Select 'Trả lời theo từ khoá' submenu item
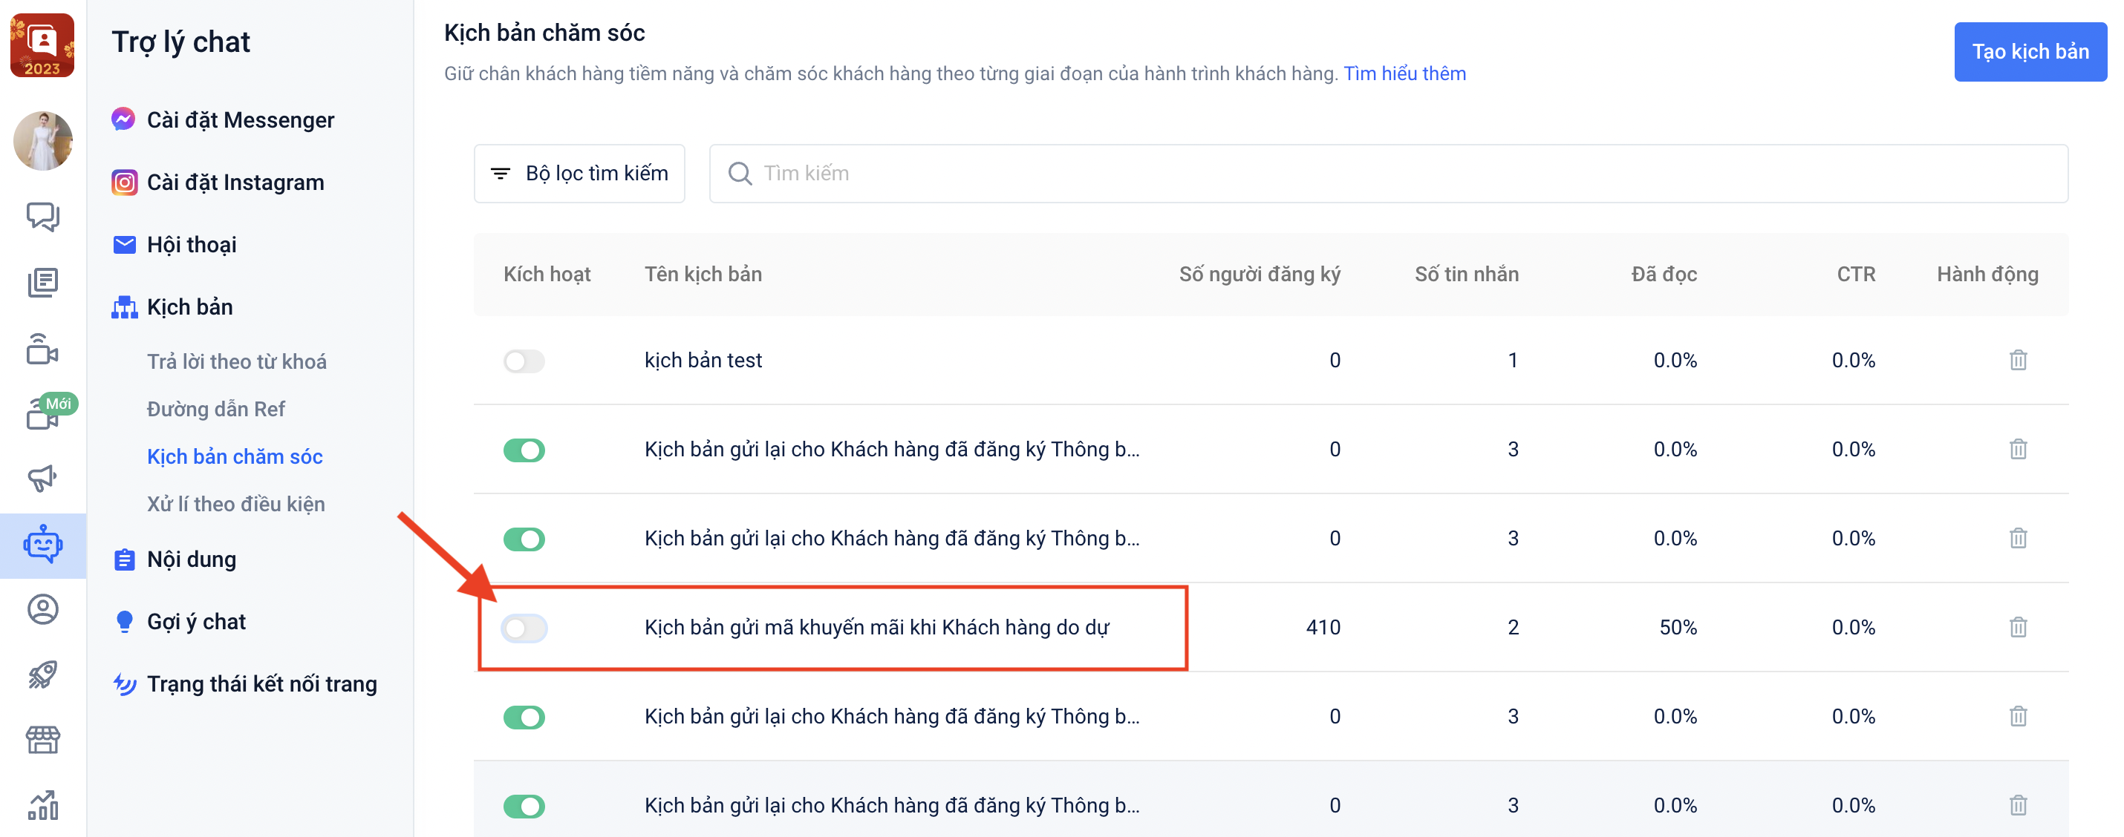This screenshot has height=837, width=2124. tap(236, 361)
